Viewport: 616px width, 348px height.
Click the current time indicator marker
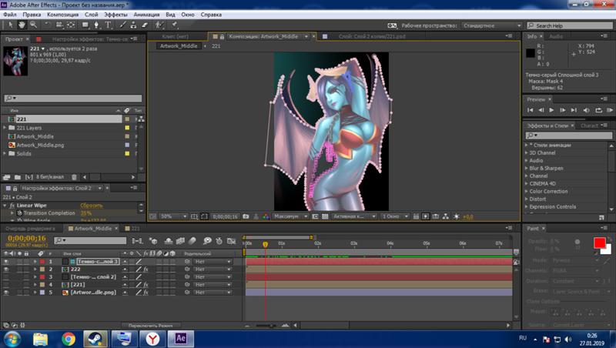[265, 244]
